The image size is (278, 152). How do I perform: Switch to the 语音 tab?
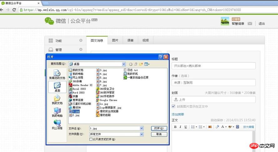pos(130,40)
